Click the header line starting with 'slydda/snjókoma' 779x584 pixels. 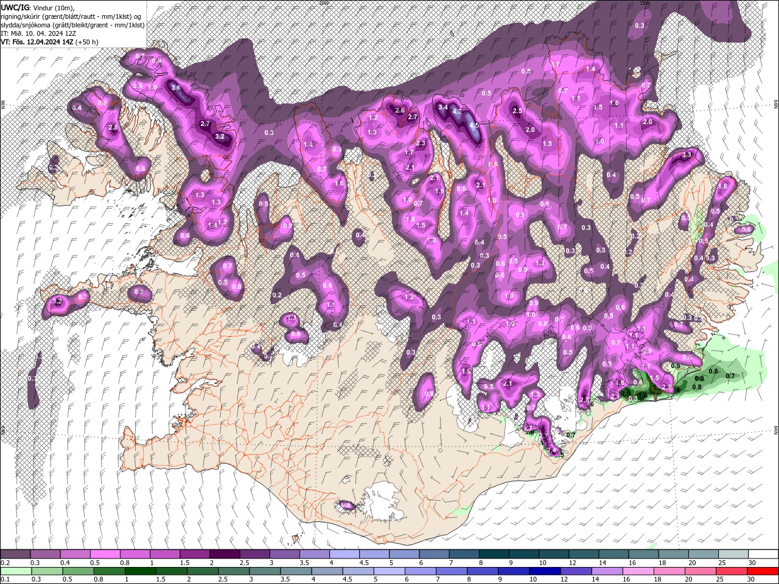[72, 24]
